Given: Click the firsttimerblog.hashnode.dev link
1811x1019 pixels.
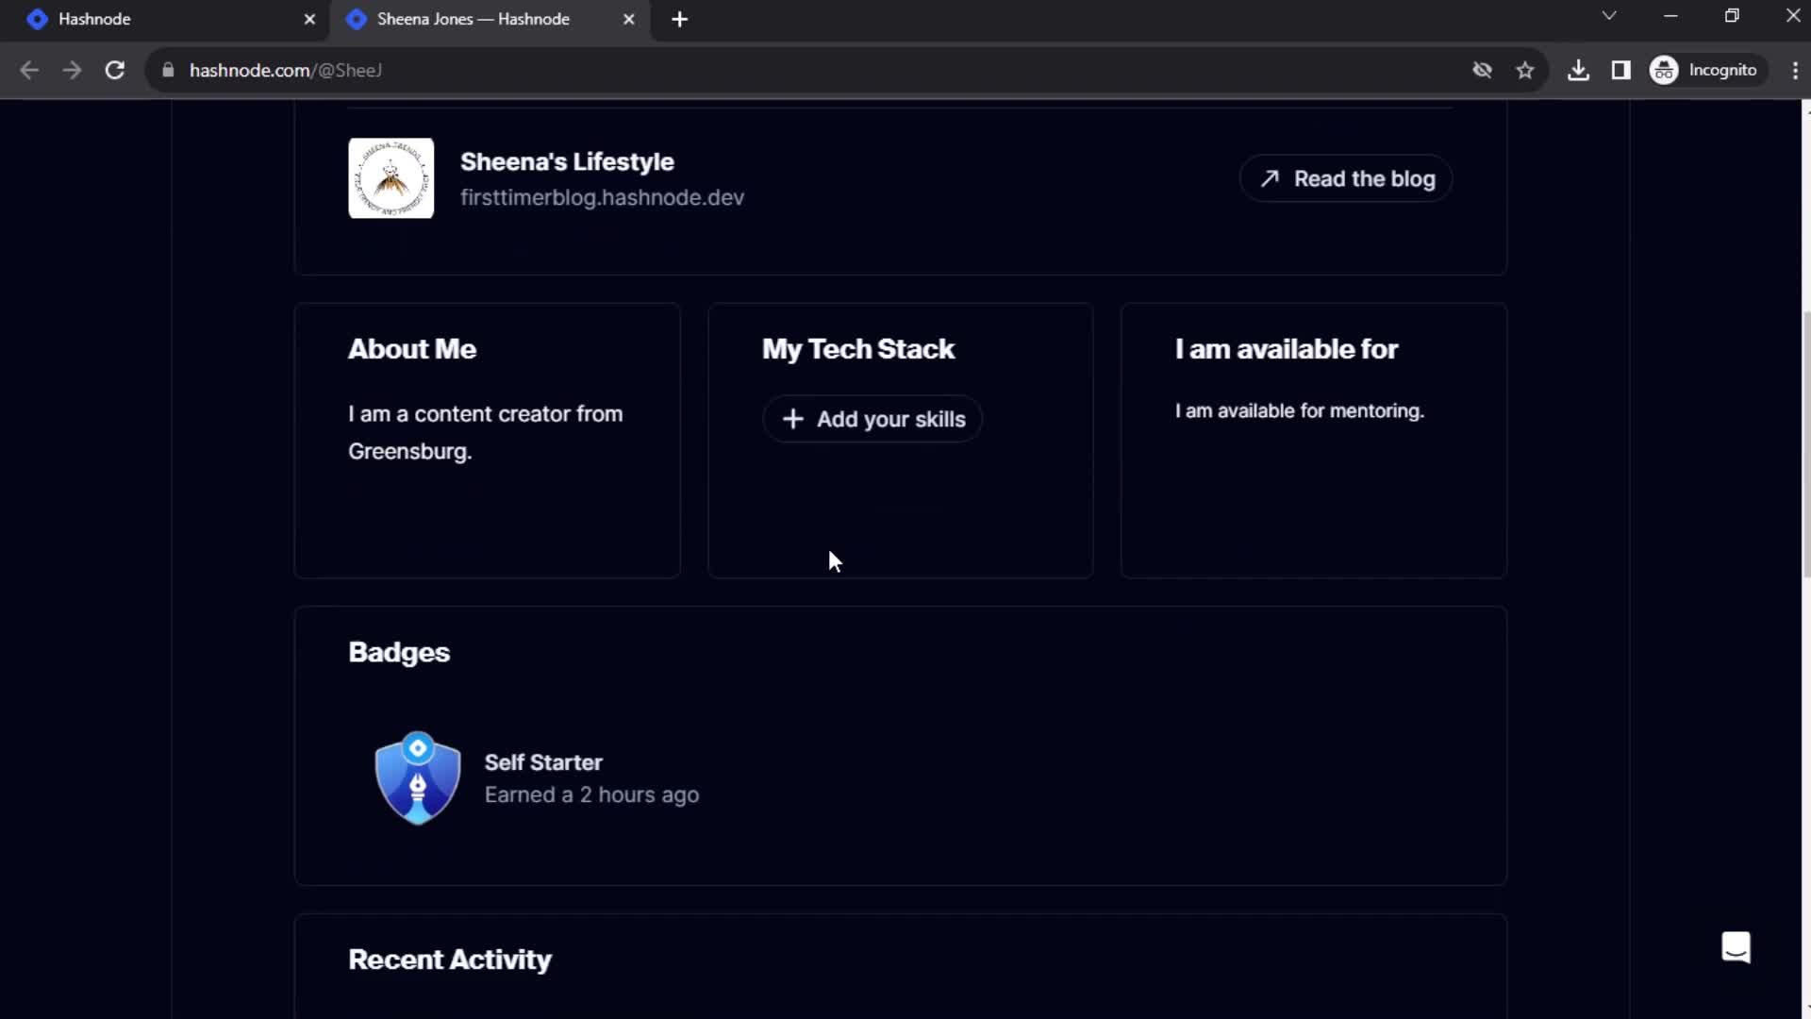Looking at the screenshot, I should point(601,196).
